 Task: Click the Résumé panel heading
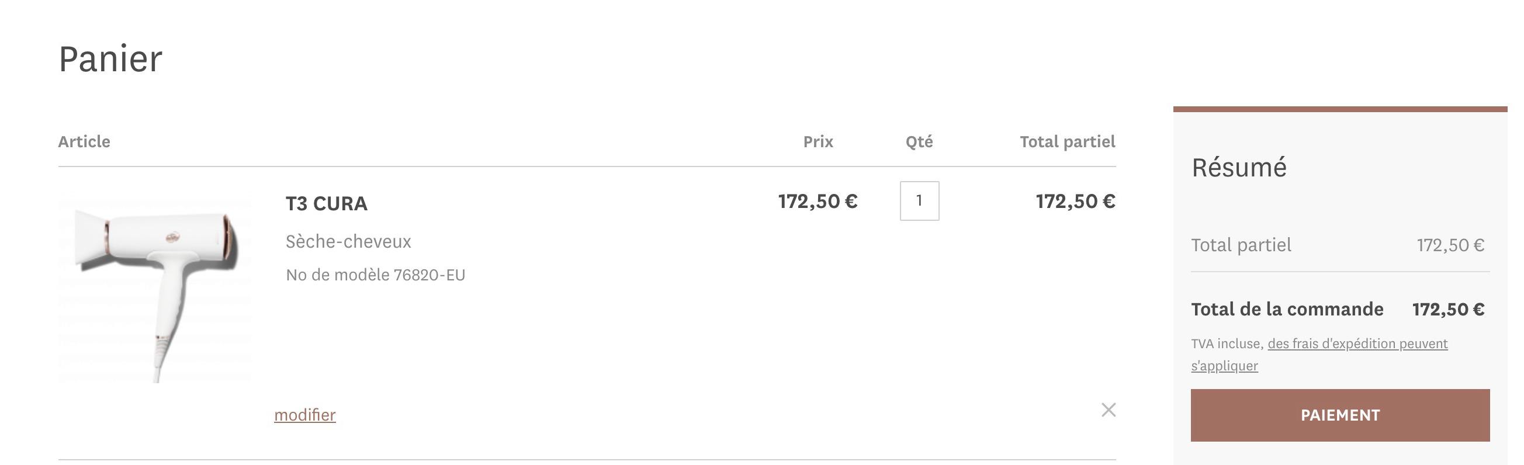1239,168
